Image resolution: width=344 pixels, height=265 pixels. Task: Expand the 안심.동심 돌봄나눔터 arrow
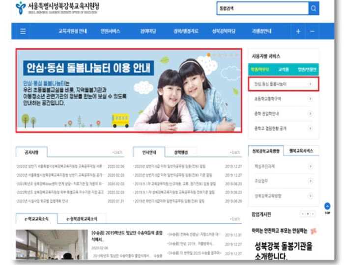[x=310, y=84]
